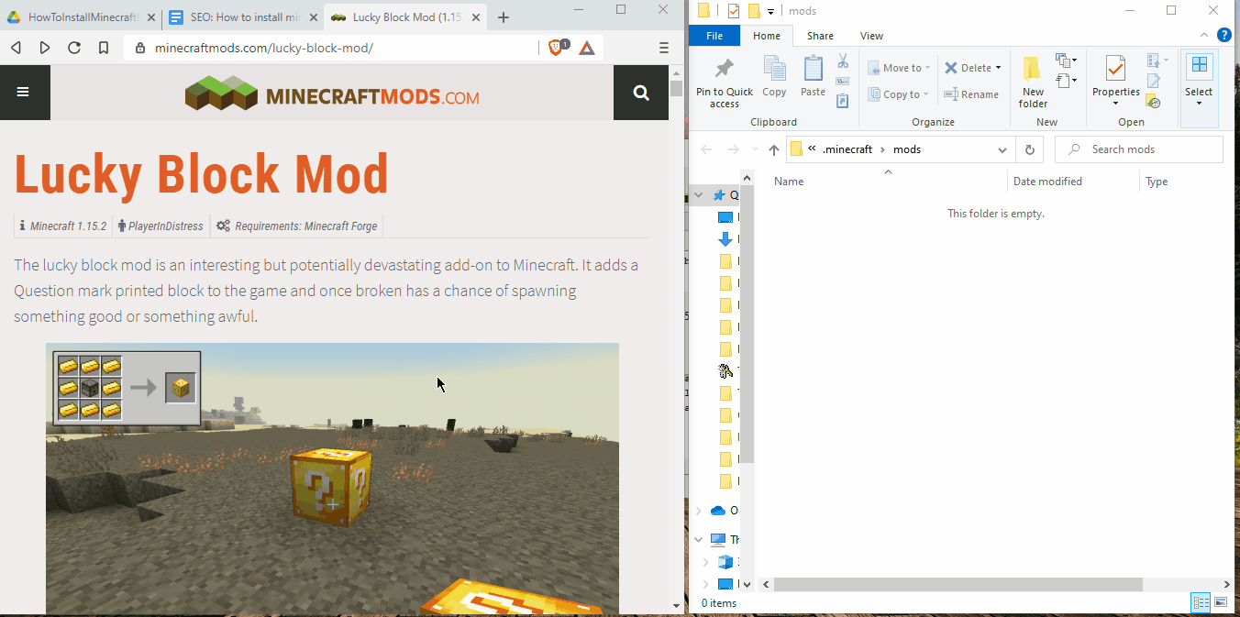
Task: Open the Brave Shields lion icon
Action: pos(558,48)
